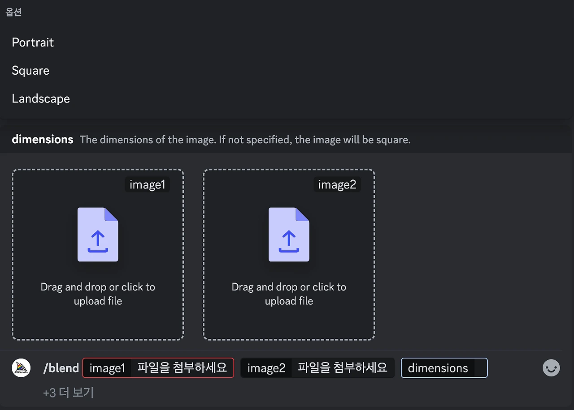
Task: Click the upload file icon for image1
Action: [98, 234]
